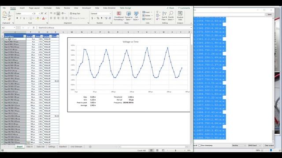
Task: Click the Comments button
Action: coord(184,8)
